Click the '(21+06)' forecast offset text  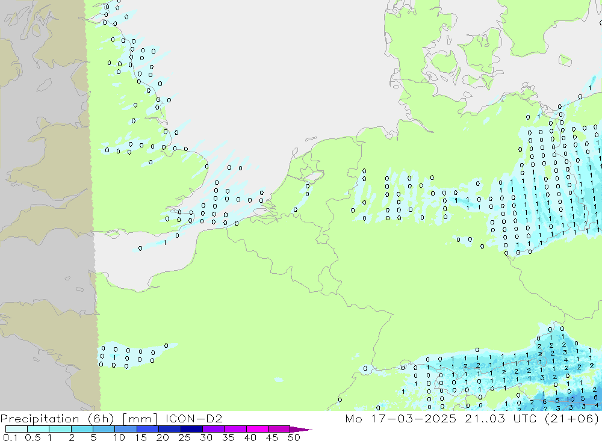tap(572, 418)
